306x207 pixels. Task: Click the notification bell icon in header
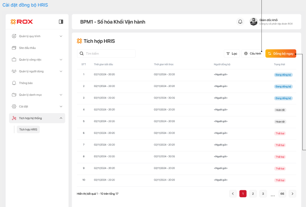coord(240,22)
